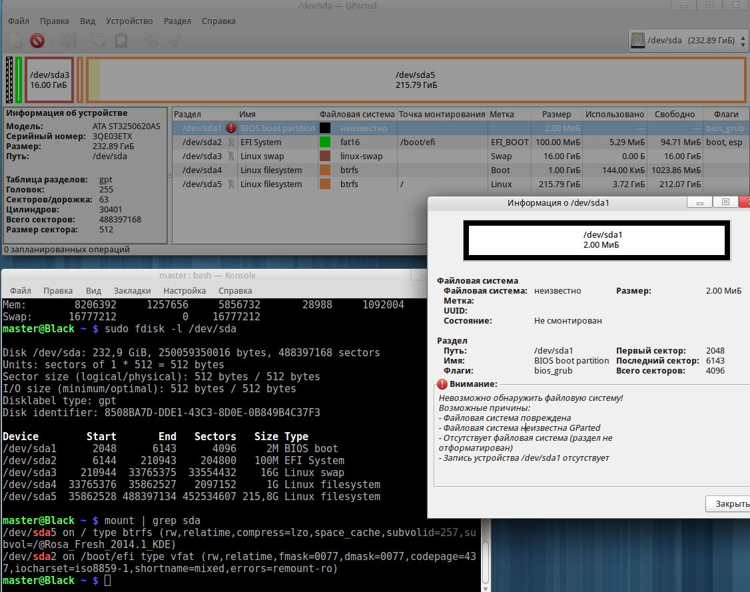Click the Undo last operation arrow icon
Viewport: 750px width, 592px height.
tap(151, 41)
